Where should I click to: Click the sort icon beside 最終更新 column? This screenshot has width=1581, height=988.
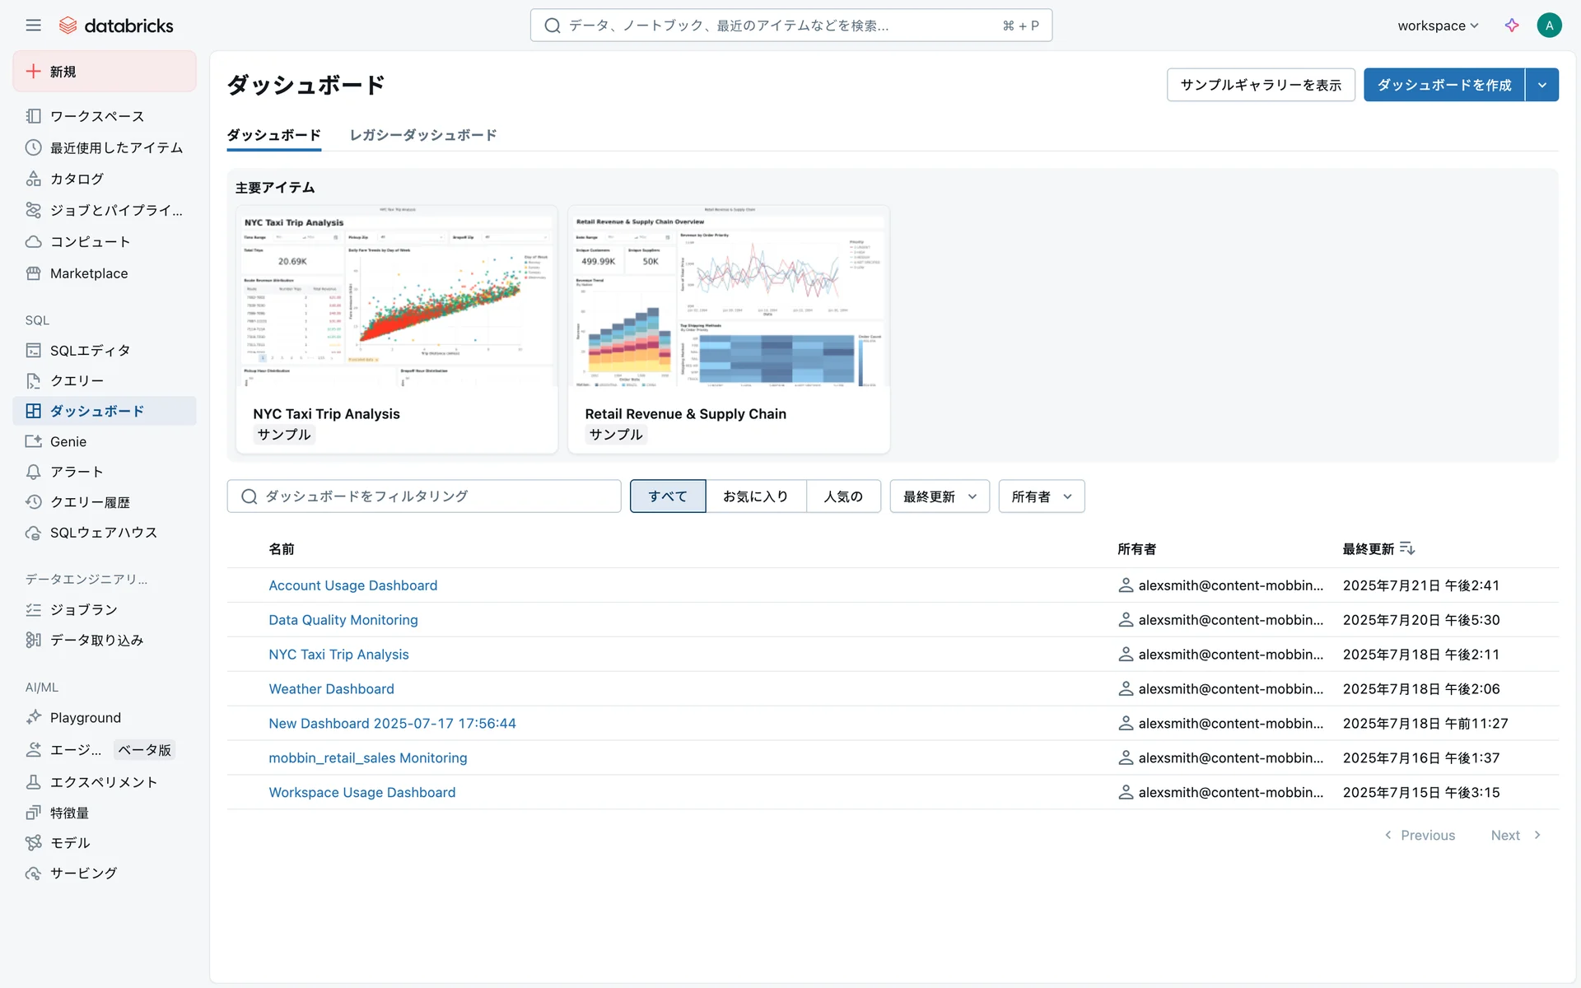(1407, 548)
